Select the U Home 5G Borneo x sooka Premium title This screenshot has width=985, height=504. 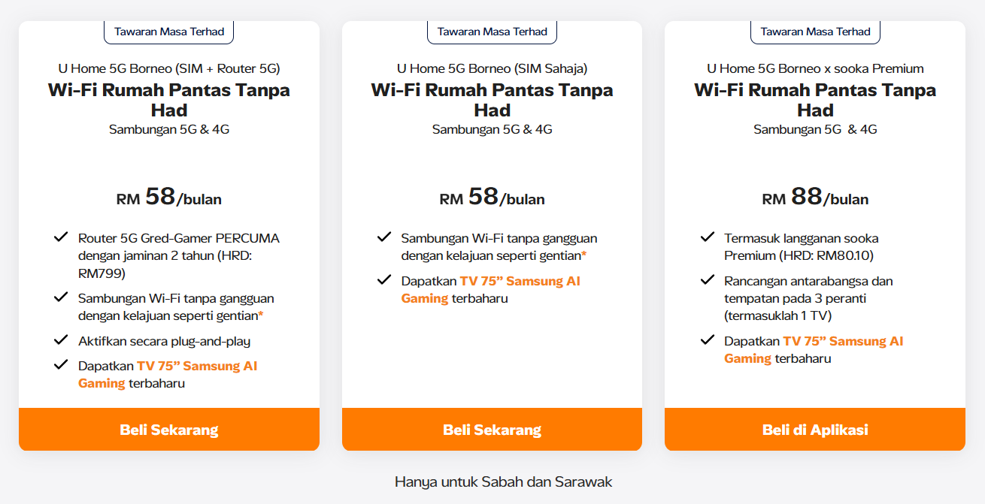click(x=815, y=68)
